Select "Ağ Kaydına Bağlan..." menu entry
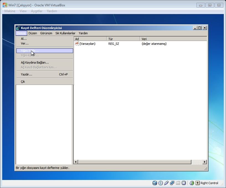226x188 pixels. pyautogui.click(x=35, y=62)
